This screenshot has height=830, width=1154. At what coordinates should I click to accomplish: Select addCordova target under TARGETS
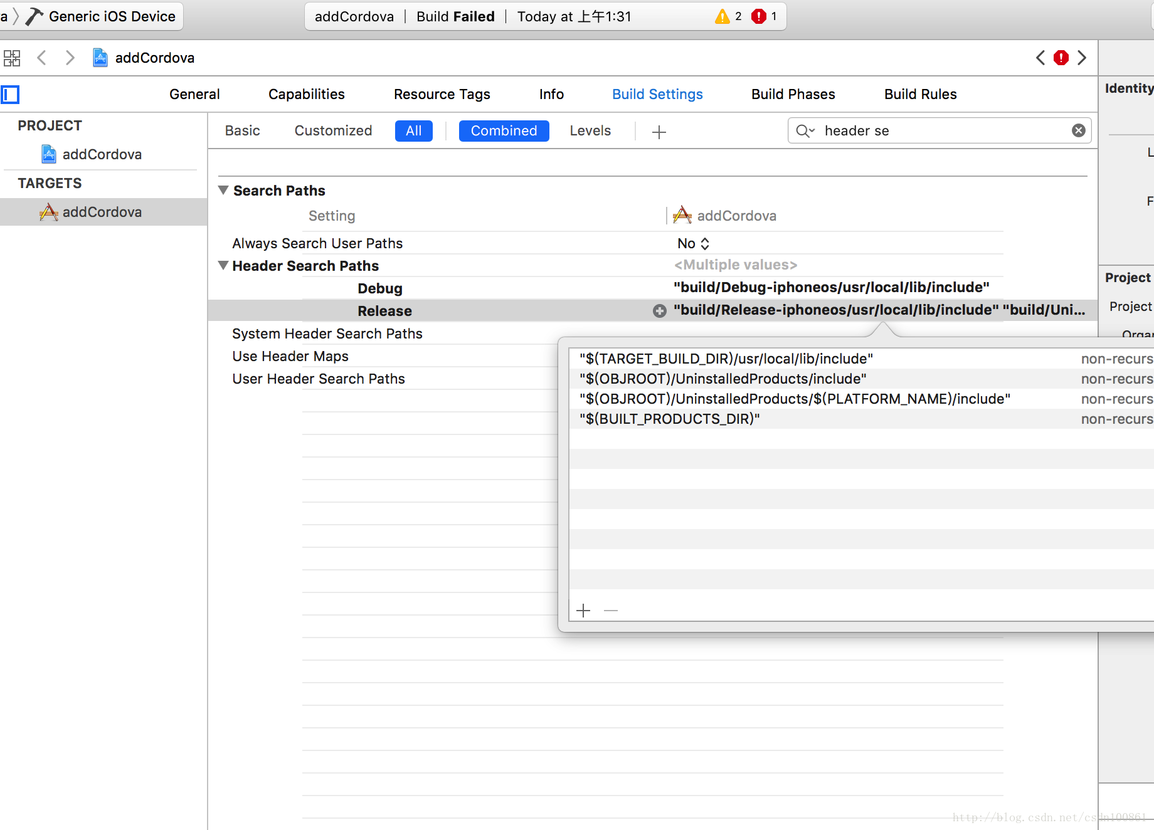pyautogui.click(x=103, y=212)
